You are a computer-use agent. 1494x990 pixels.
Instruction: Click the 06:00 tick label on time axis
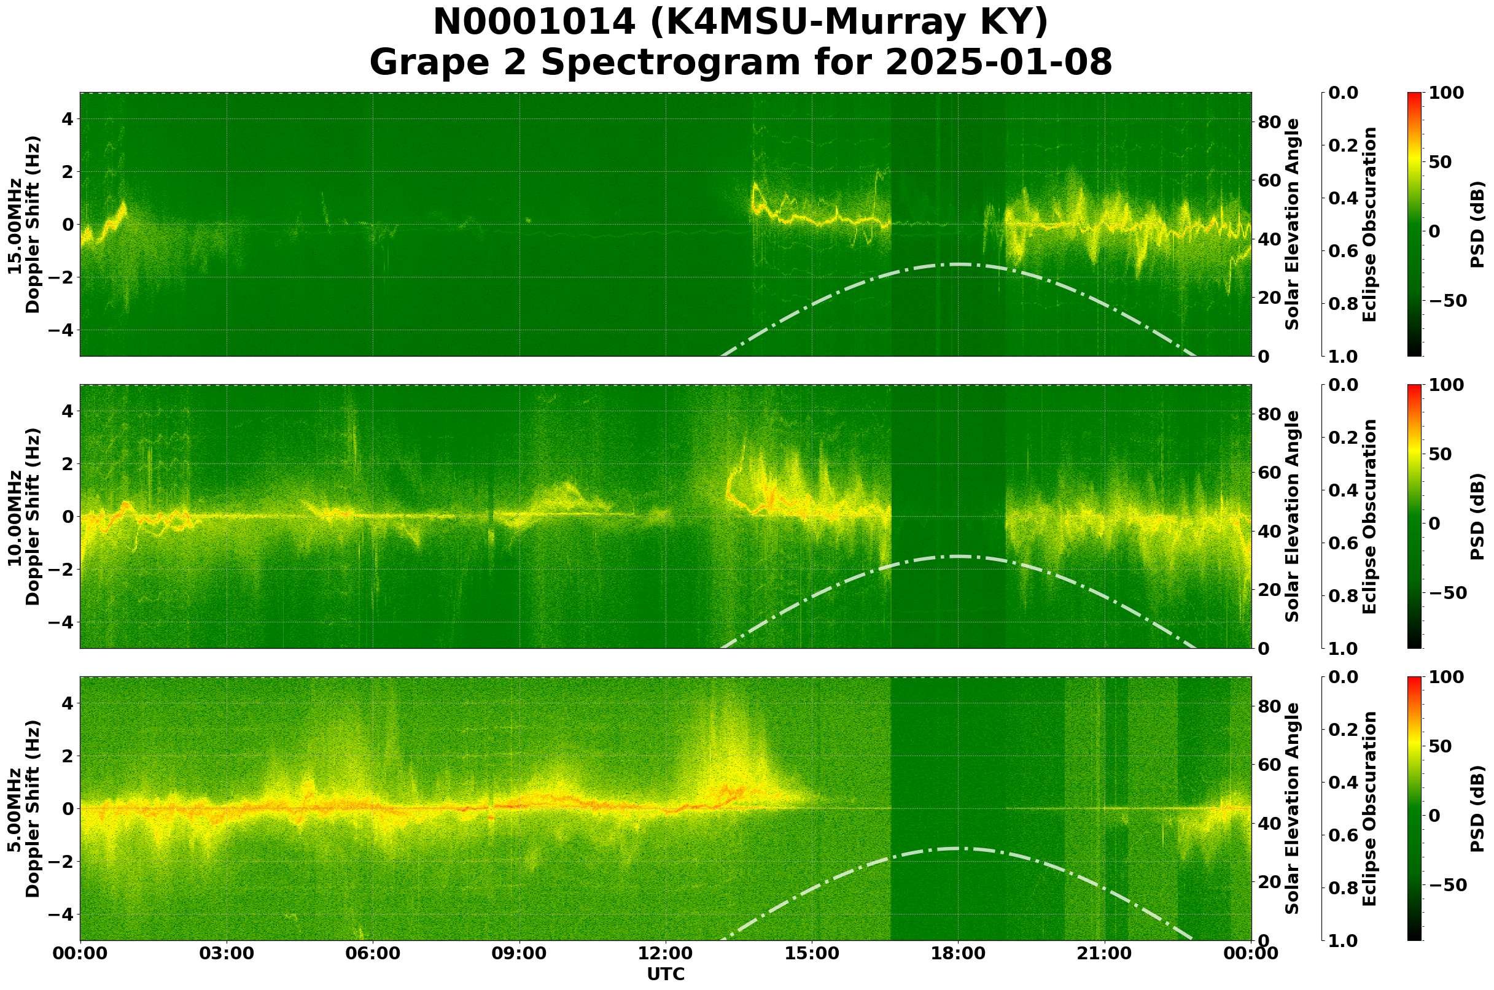click(373, 954)
